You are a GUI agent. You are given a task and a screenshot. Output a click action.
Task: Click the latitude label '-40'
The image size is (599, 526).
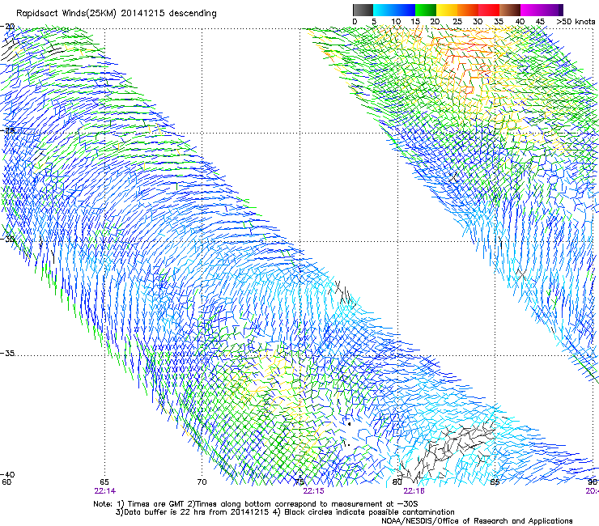pos(7,474)
